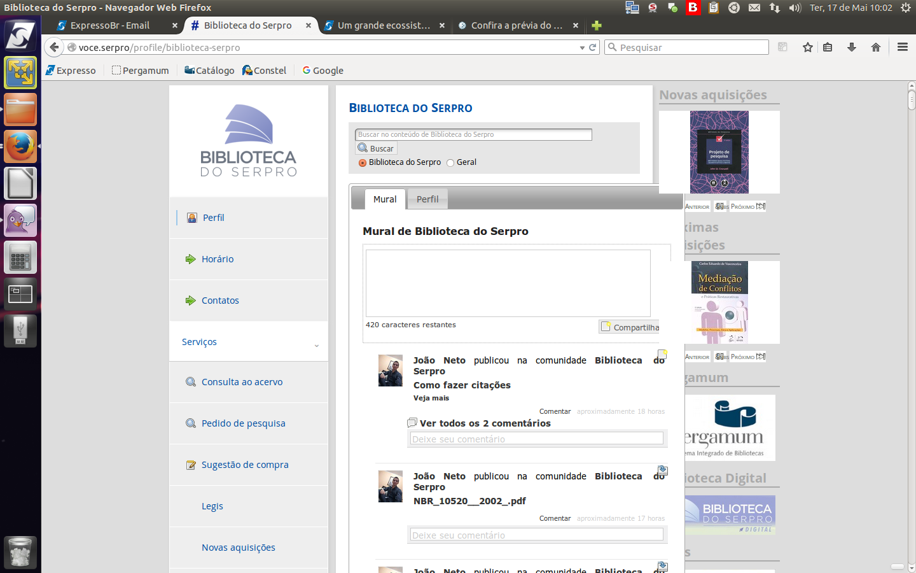
Task: Open Contatos in the sidebar
Action: click(220, 301)
